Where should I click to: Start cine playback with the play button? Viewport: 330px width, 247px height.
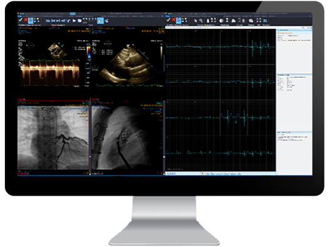[74, 21]
